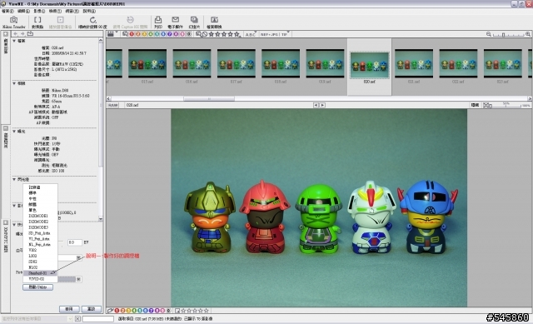The height and width of the screenshot is (324, 533).
Task: Launch Nikon Transfer from the toolbar
Action: [14, 22]
